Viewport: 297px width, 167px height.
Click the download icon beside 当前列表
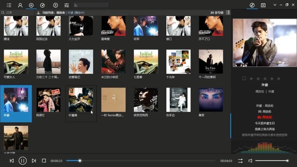click(38, 12)
